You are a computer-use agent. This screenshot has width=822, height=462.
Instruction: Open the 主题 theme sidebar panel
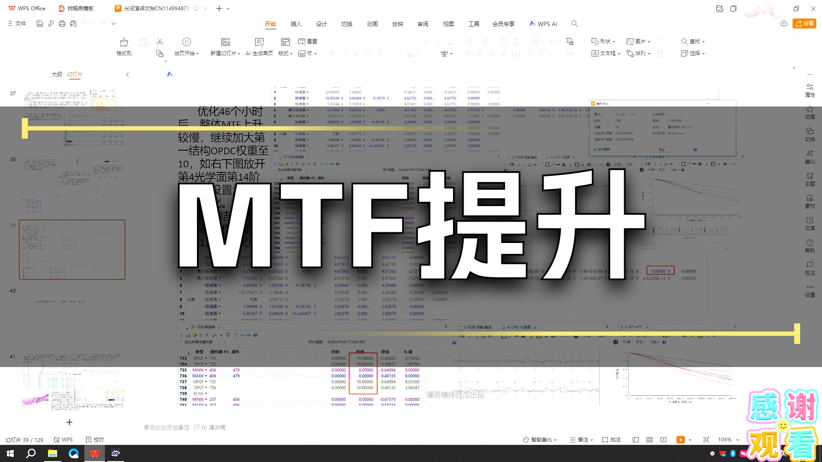[x=810, y=180]
